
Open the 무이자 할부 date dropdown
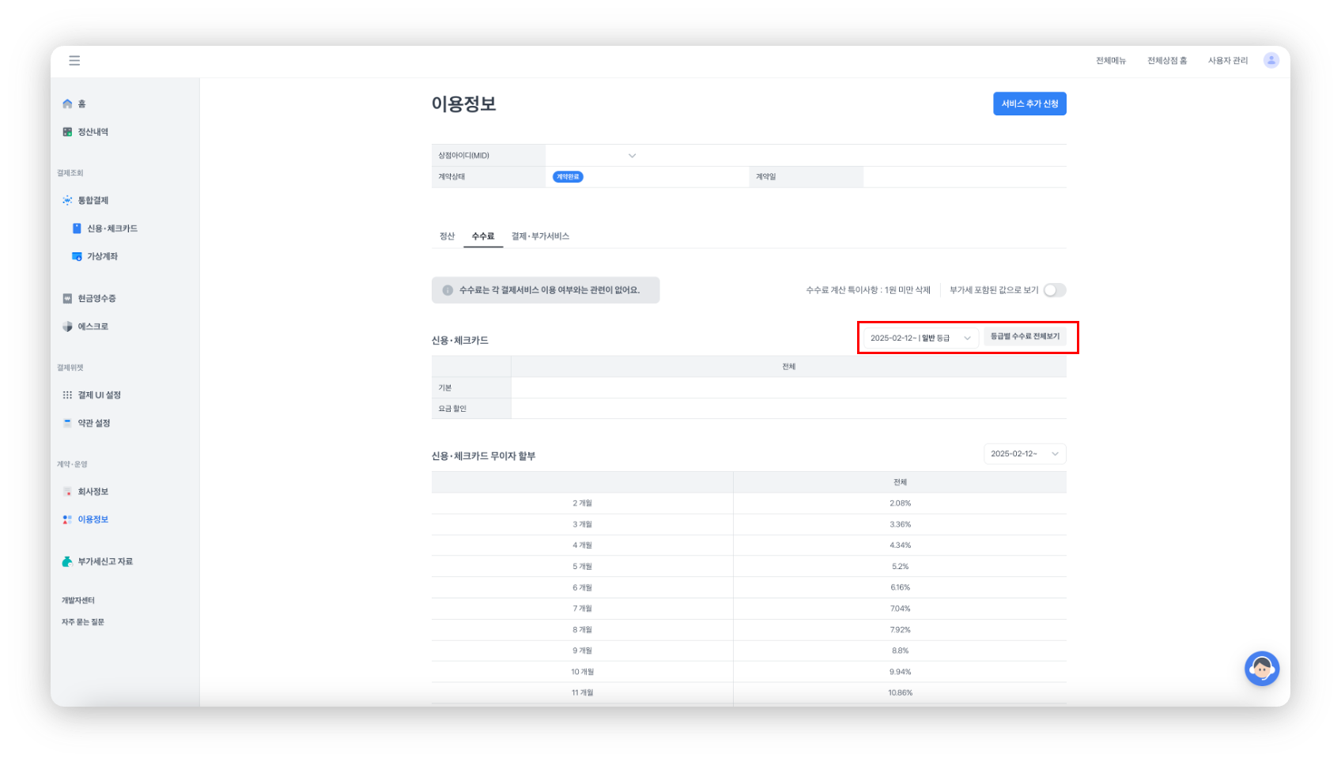[x=1025, y=454]
